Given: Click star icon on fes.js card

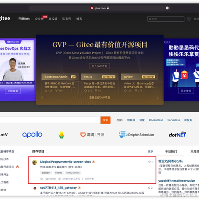Looking at the screenshot, I should click(x=86, y=90).
